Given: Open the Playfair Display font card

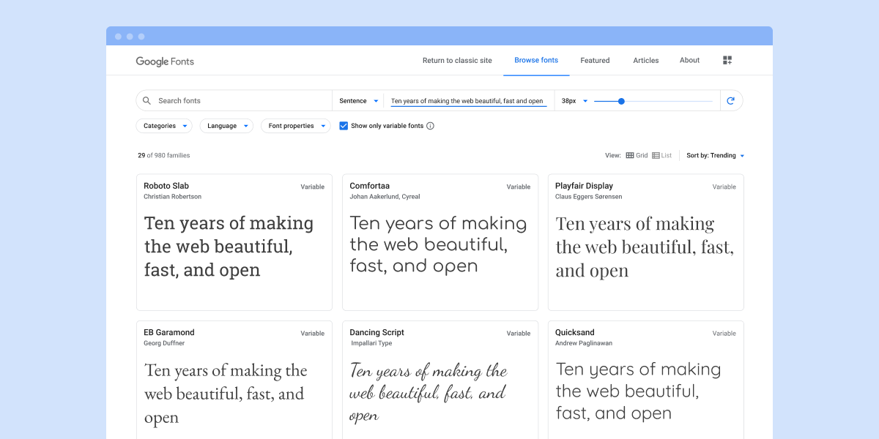Looking at the screenshot, I should point(646,242).
